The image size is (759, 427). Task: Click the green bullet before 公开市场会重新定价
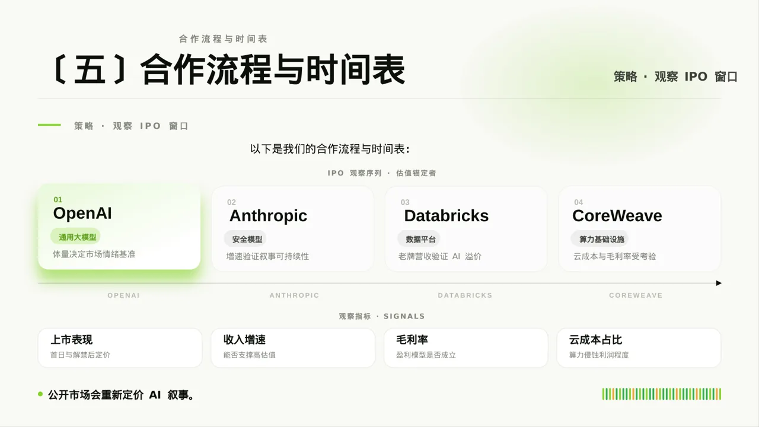[40, 394]
